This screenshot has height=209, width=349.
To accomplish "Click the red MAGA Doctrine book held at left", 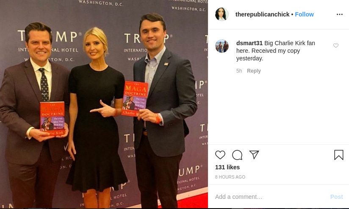I will (53, 119).
